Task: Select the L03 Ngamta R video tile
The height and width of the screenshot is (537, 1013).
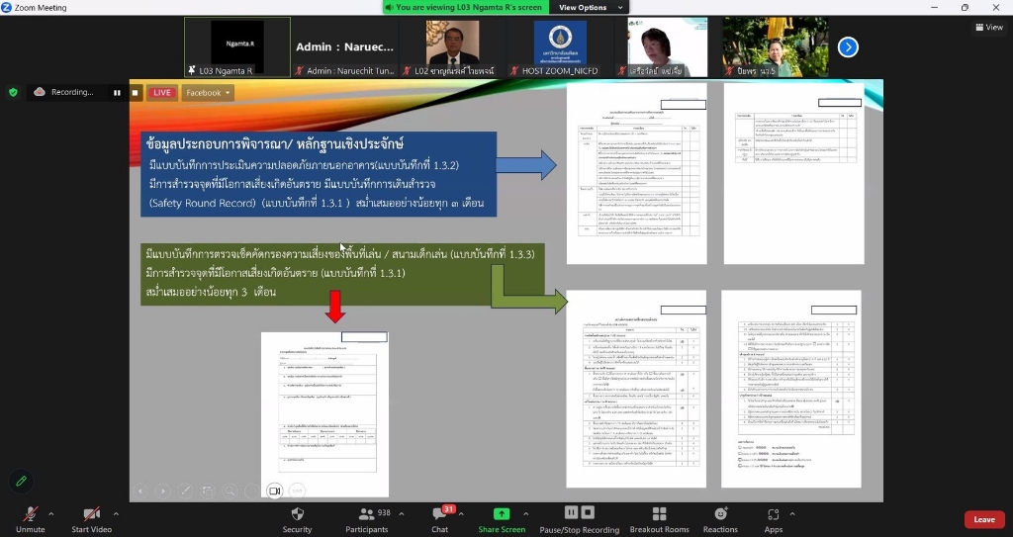Action: coord(237,47)
